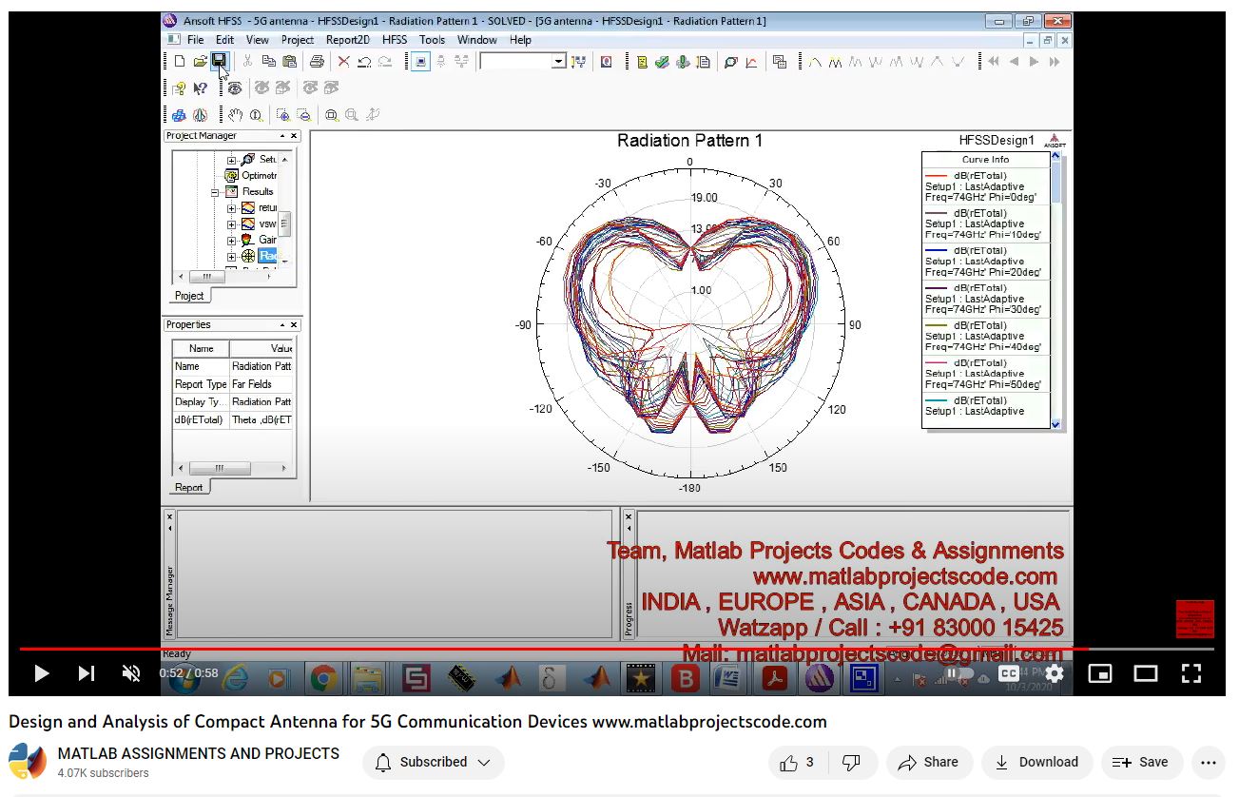This screenshot has width=1239, height=797.
Task: Open YouTube player settings gear
Action: [1054, 673]
